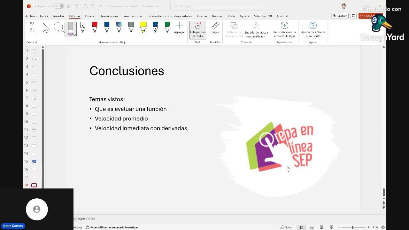Switch to reading view icon
The width and height of the screenshot is (409, 230).
321,227
